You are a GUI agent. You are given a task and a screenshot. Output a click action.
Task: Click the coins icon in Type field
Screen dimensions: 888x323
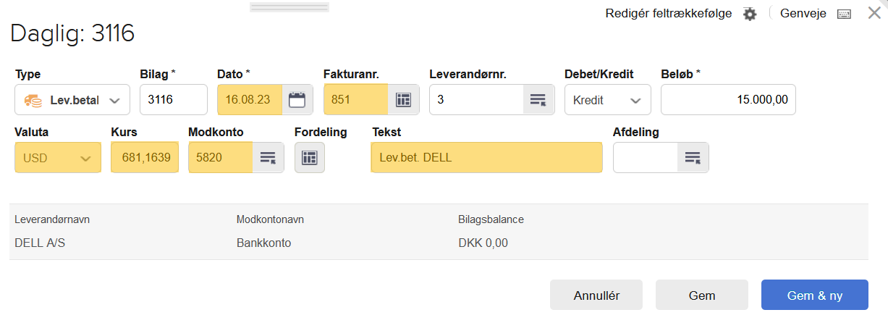[x=33, y=100]
